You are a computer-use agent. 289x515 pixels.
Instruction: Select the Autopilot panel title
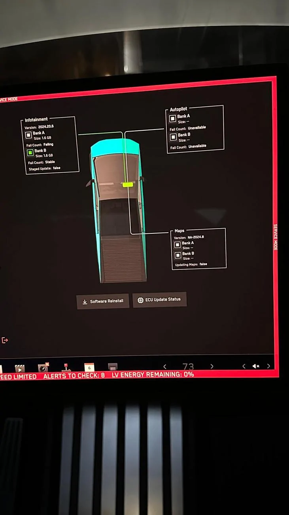179,109
